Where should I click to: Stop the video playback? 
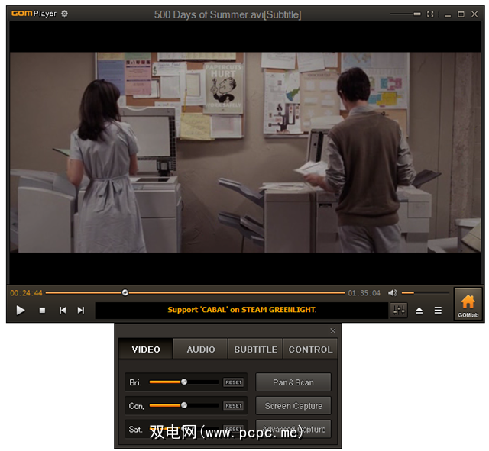[43, 311]
